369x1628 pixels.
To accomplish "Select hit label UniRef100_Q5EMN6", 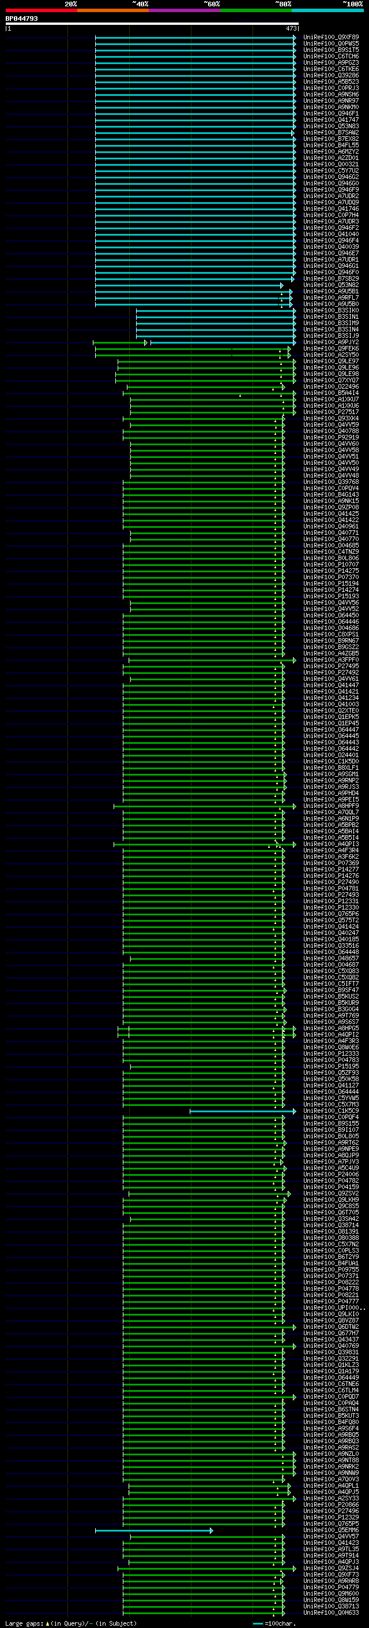I will point(331,1530).
